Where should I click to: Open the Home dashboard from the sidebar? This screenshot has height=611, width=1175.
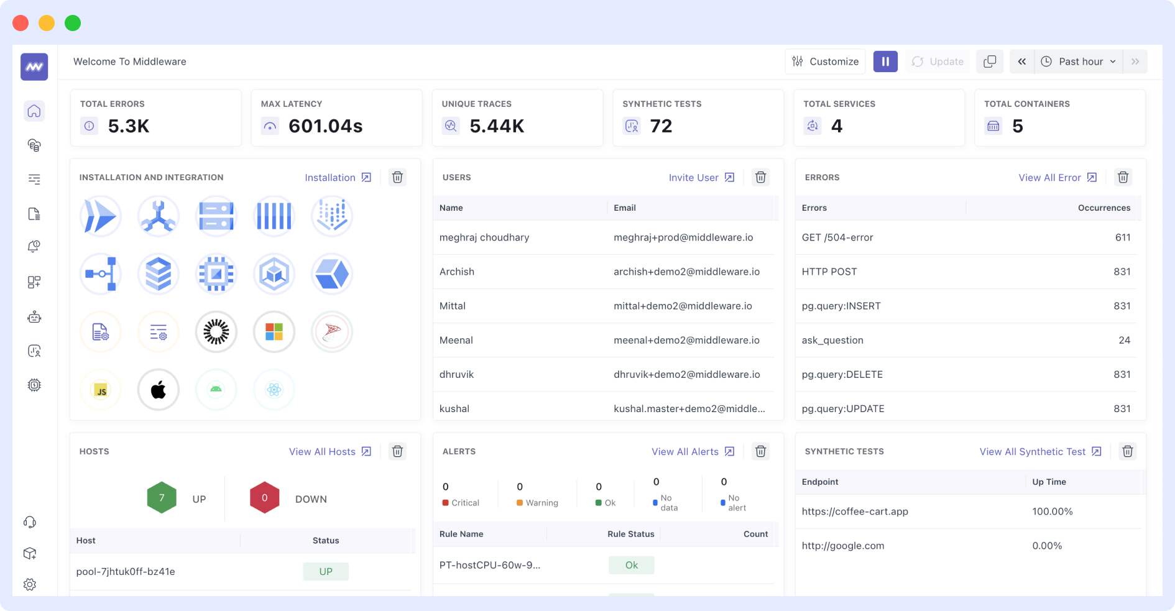35,111
